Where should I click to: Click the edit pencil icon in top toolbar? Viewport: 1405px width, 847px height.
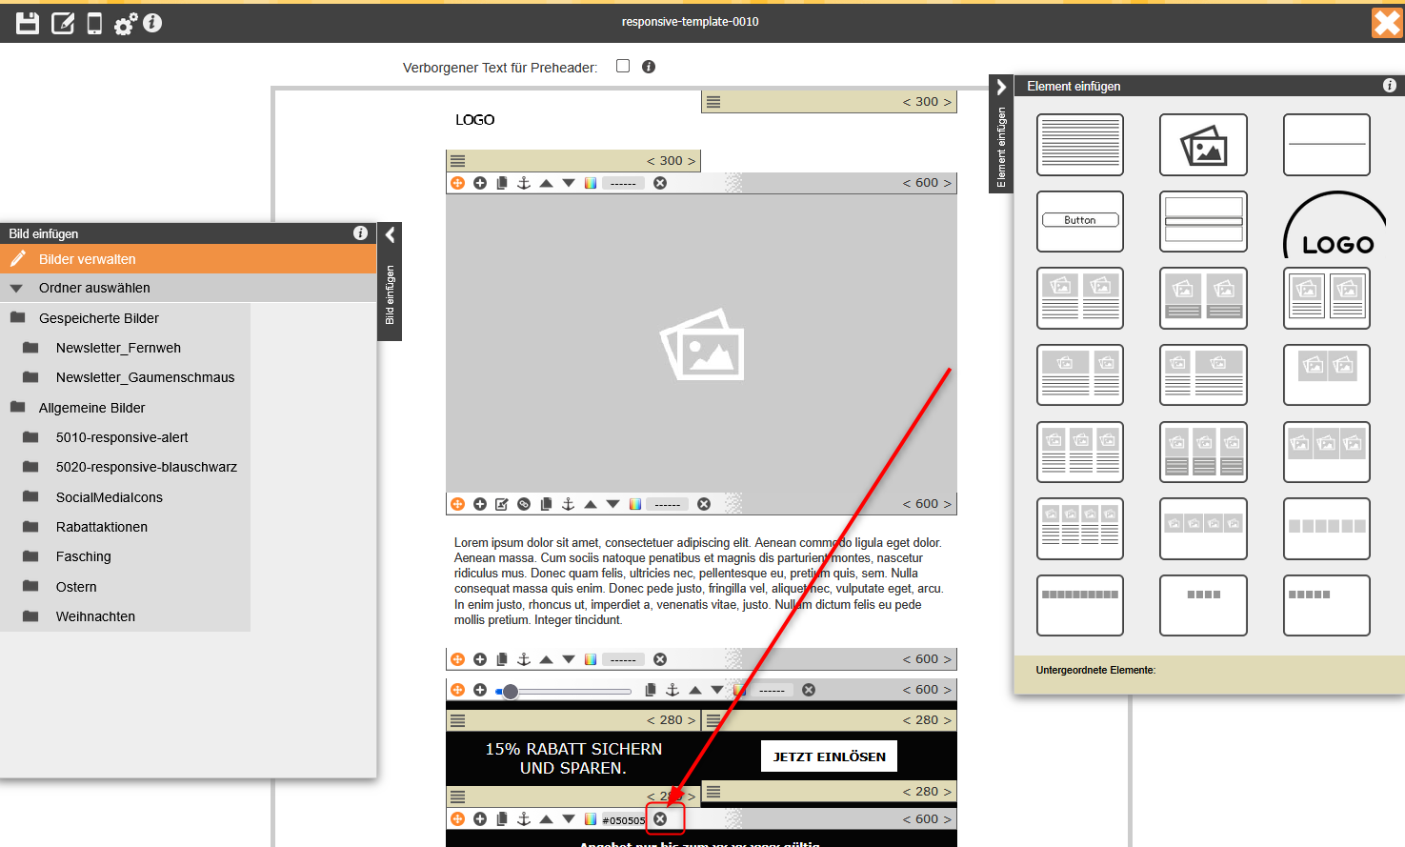pos(63,23)
